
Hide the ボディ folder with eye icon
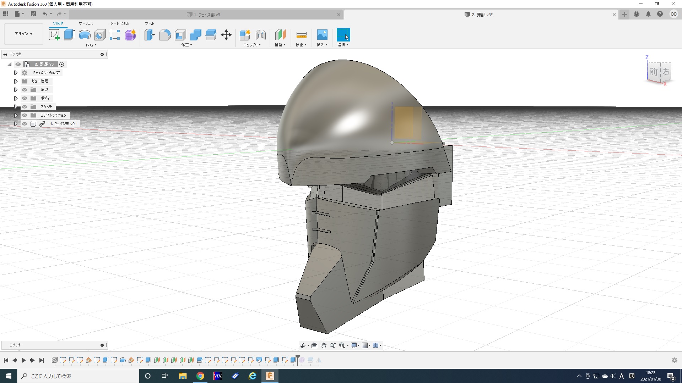point(25,98)
